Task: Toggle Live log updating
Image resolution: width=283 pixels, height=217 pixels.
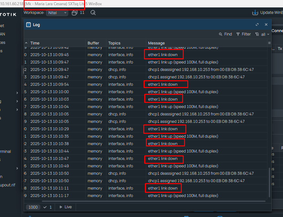Action: [x=65, y=207]
